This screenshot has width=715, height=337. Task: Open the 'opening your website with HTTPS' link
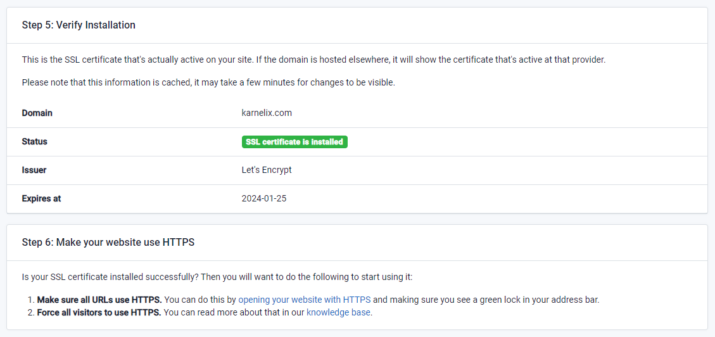(304, 300)
